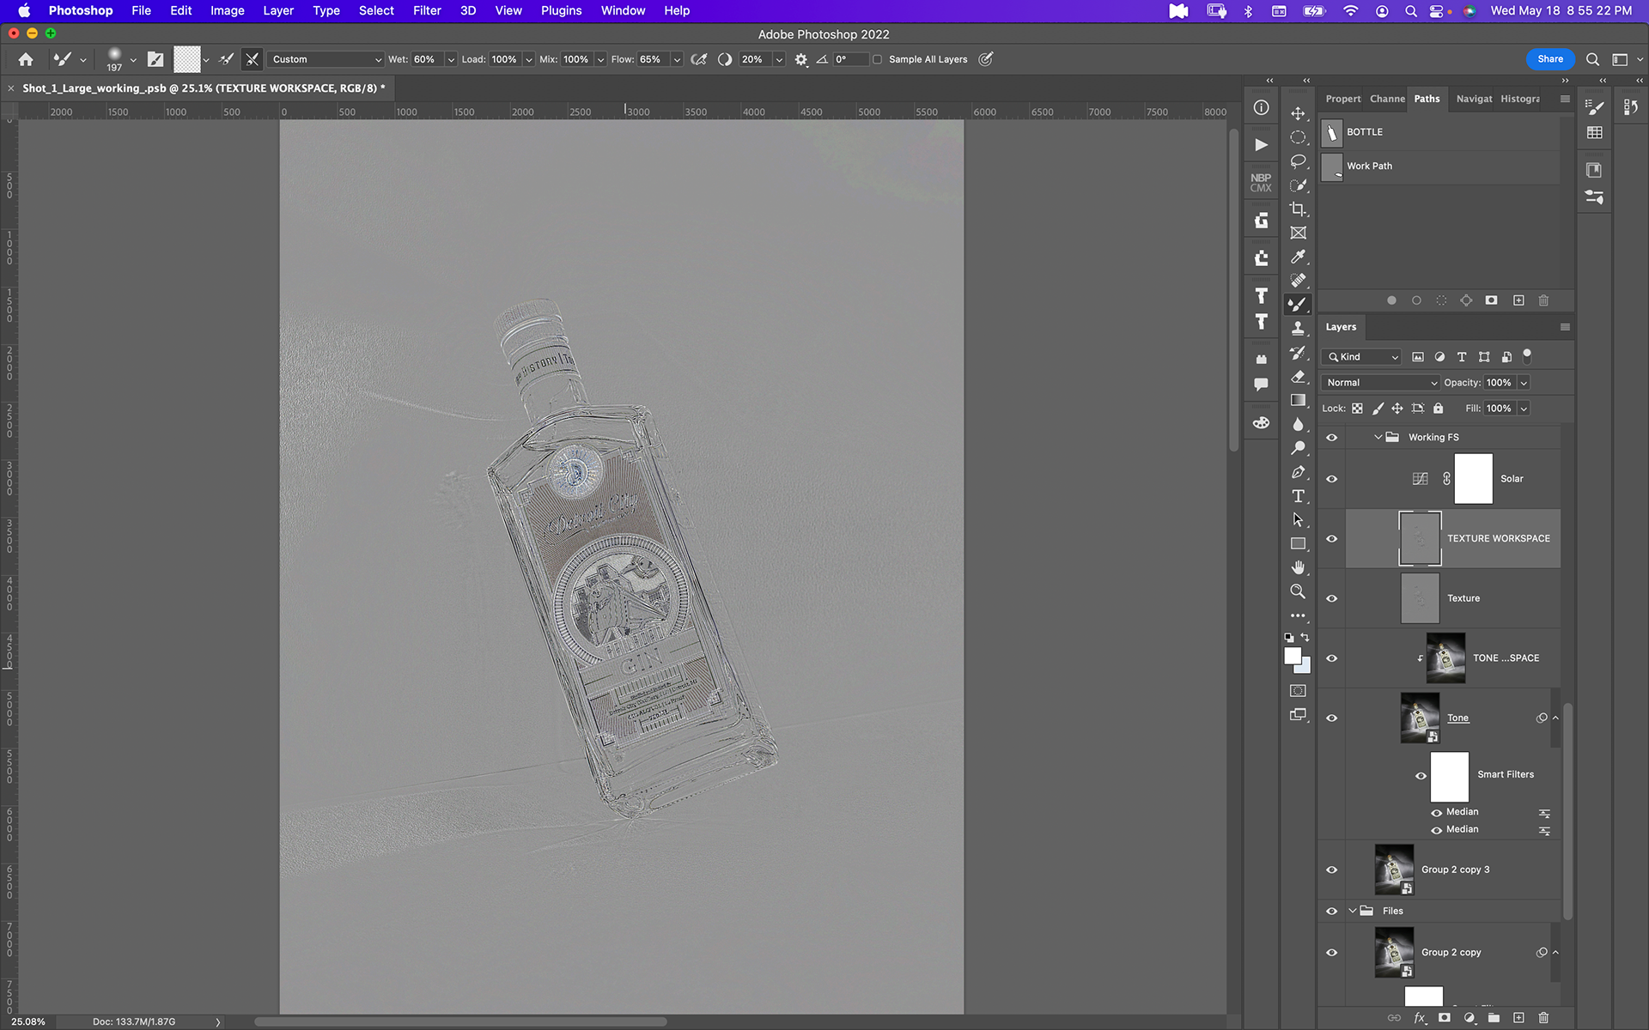Select the Dodge tool

(x=1298, y=448)
